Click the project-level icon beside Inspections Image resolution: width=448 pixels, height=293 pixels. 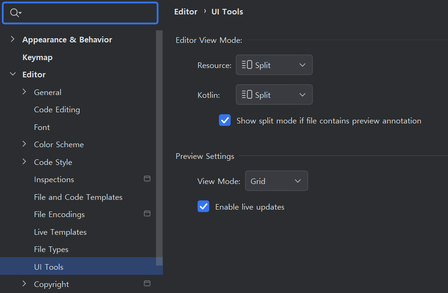tap(147, 178)
